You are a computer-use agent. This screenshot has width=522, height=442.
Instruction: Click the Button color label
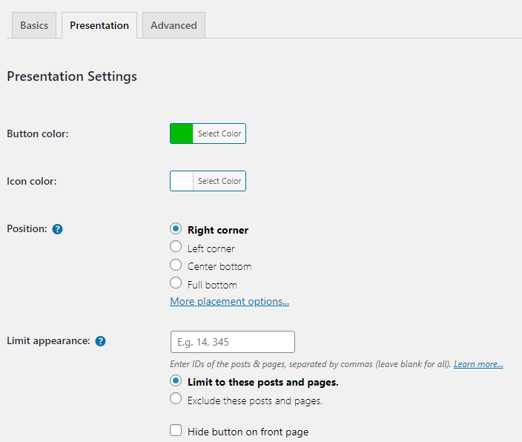(x=38, y=133)
